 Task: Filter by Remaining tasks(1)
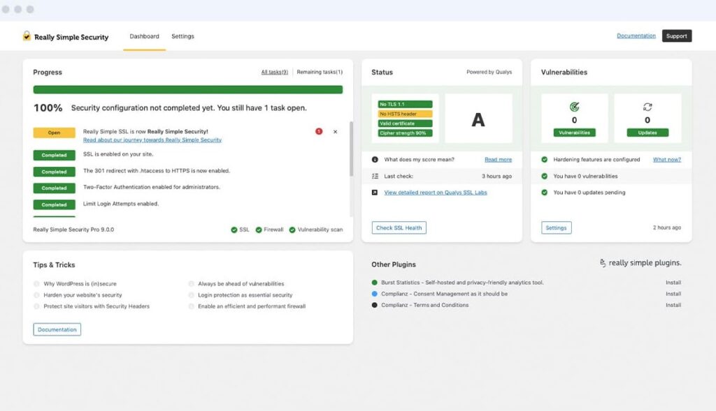320,72
